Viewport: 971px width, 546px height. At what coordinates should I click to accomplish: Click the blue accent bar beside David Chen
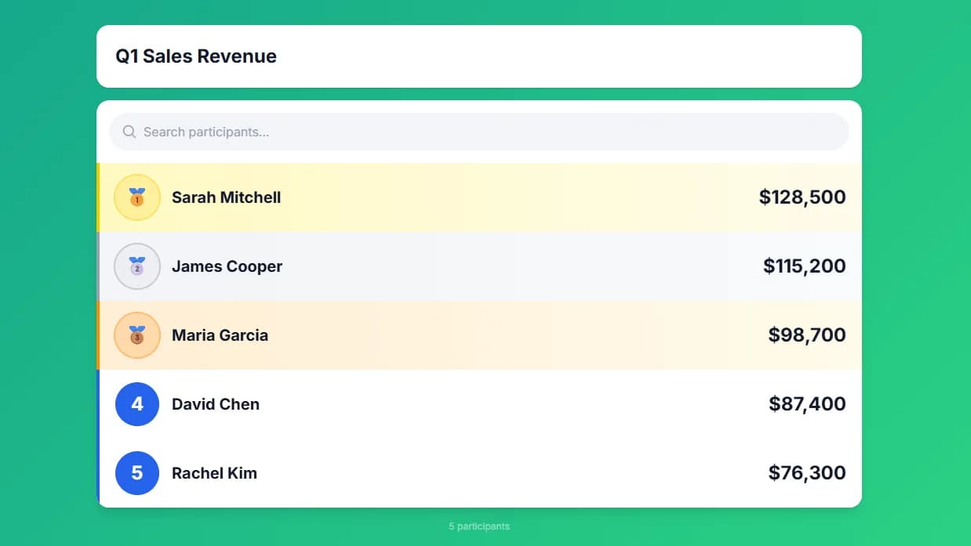pyautogui.click(x=99, y=404)
